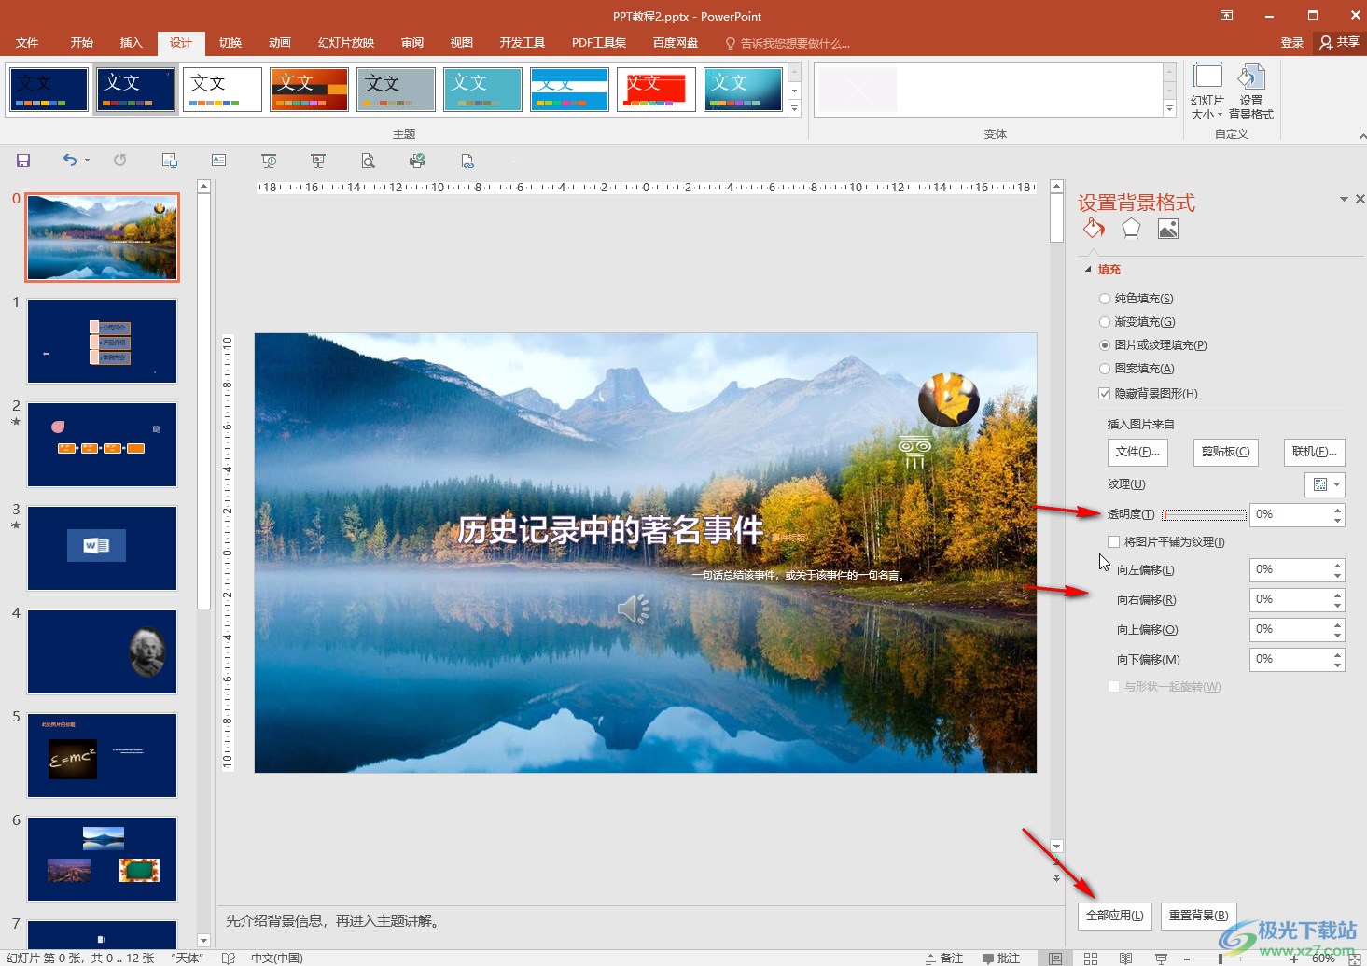Select the Fill paint bucket tab icon
Viewport: 1367px width, 966px height.
click(x=1094, y=229)
